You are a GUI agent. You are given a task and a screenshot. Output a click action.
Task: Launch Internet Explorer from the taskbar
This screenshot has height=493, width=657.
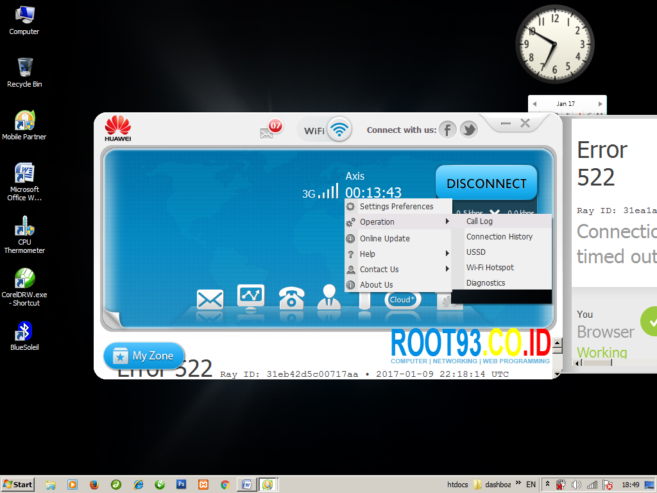coord(139,485)
